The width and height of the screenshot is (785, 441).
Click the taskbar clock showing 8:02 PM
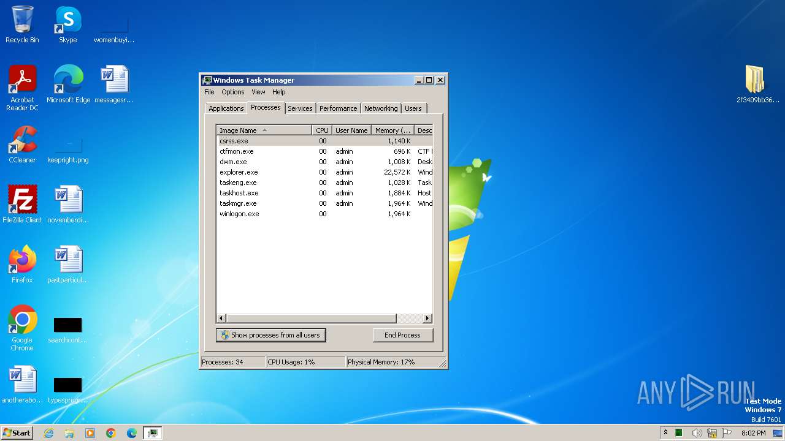pos(753,433)
